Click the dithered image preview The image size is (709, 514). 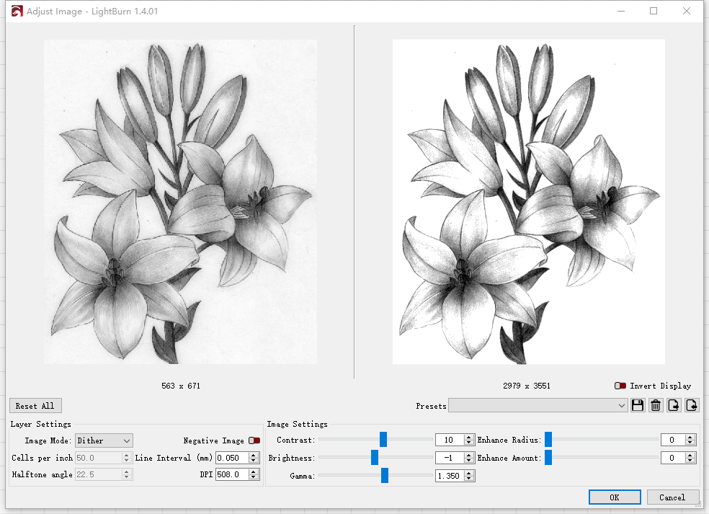529,202
